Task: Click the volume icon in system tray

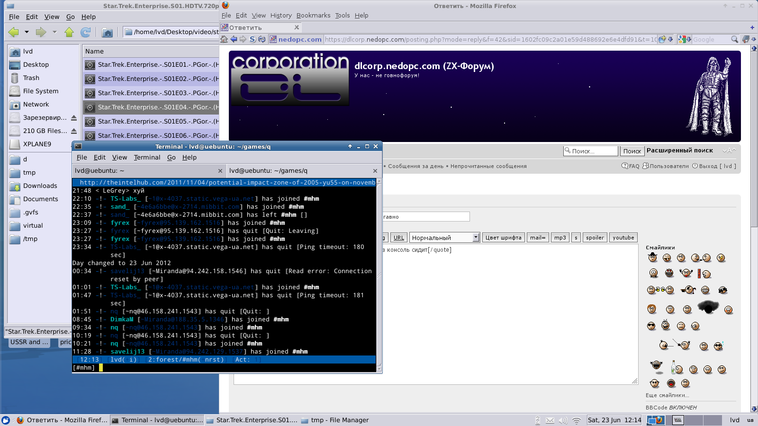Action: pyautogui.click(x=563, y=420)
